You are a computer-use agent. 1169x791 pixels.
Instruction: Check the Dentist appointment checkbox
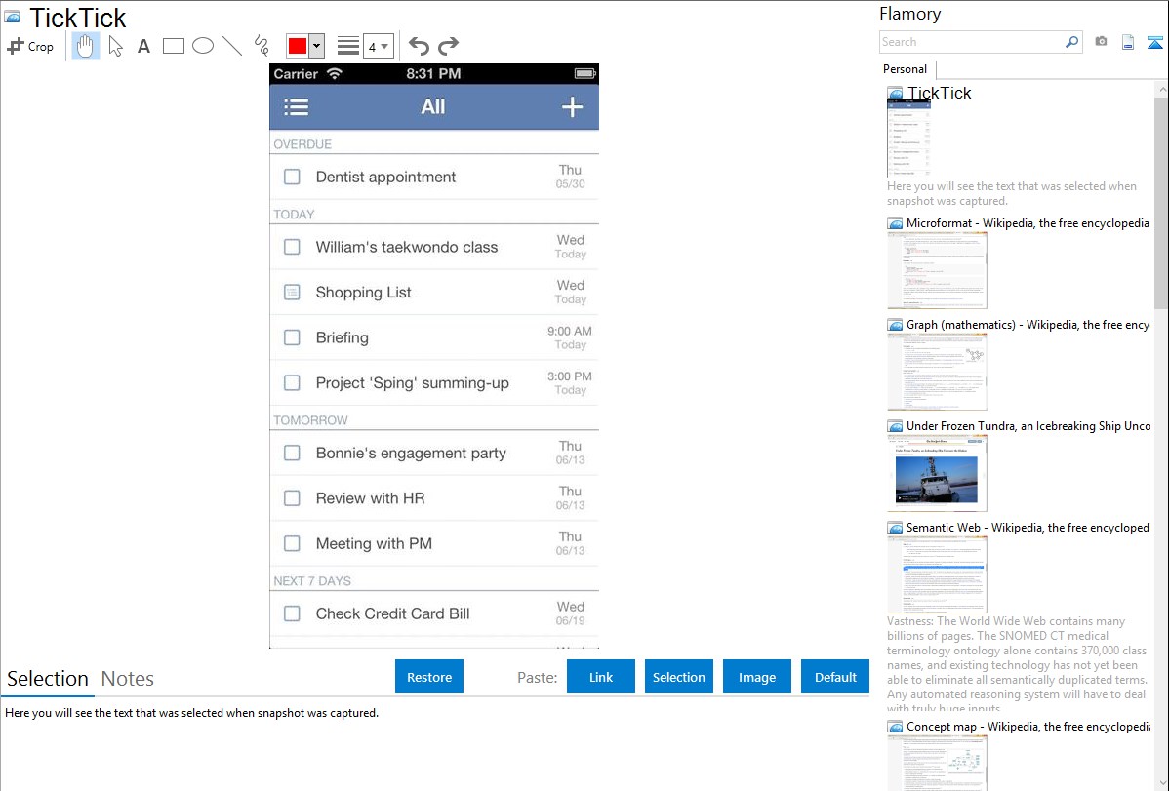[293, 177]
